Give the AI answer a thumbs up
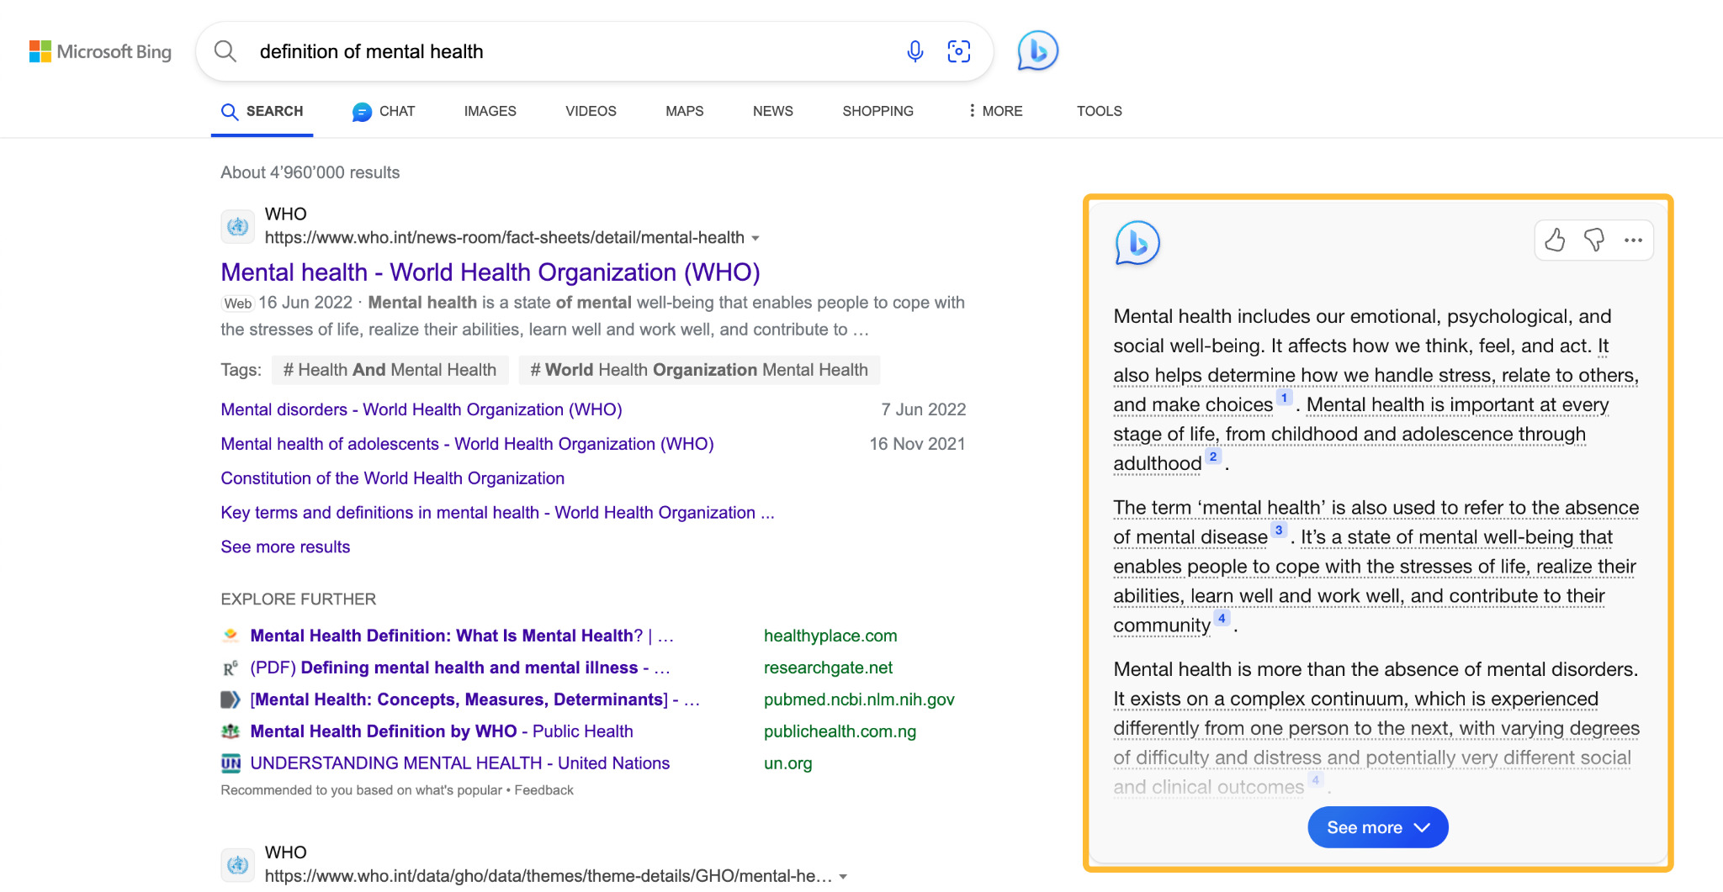The width and height of the screenshot is (1723, 892). 1556,240
